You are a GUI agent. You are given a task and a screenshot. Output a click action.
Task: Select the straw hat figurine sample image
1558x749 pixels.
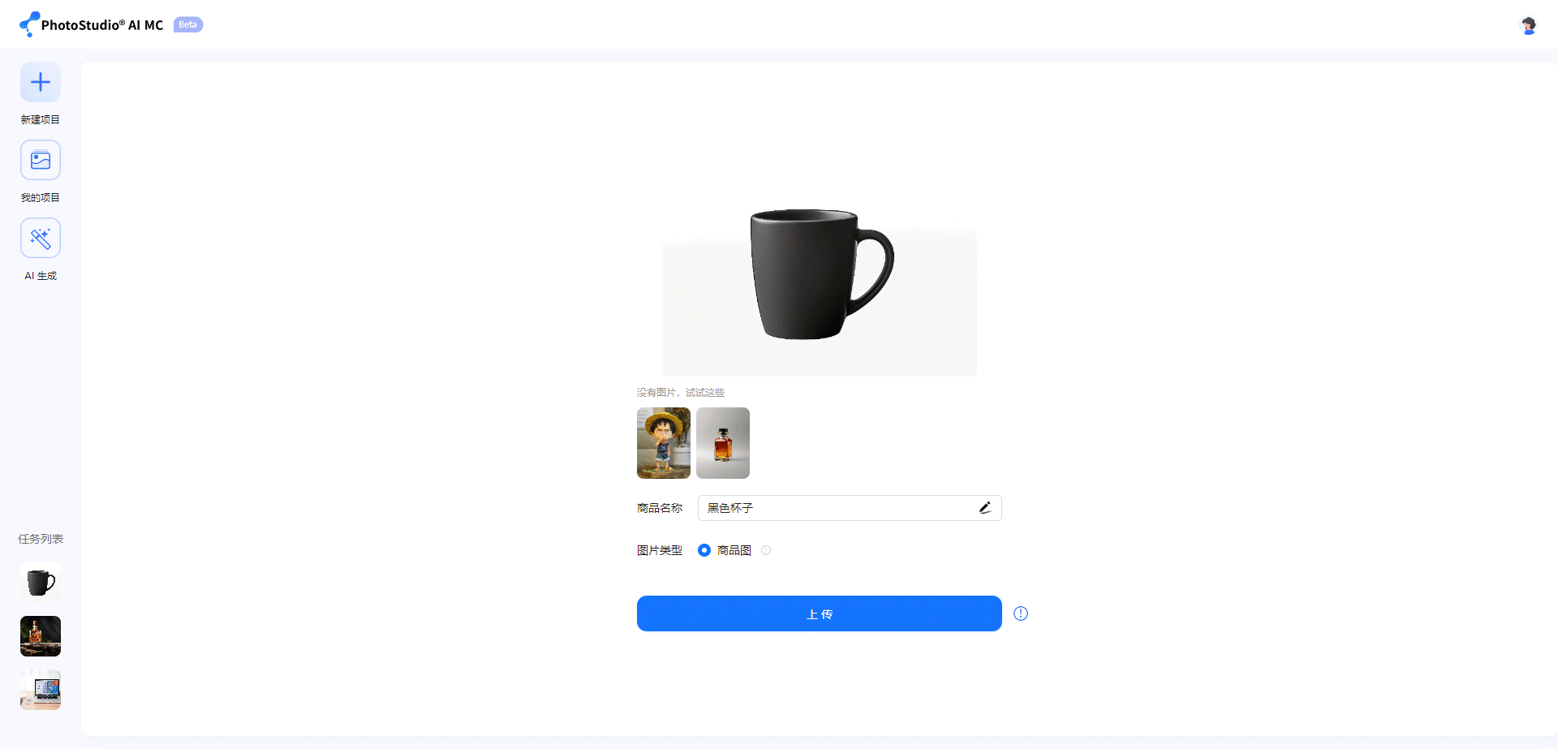pyautogui.click(x=664, y=443)
